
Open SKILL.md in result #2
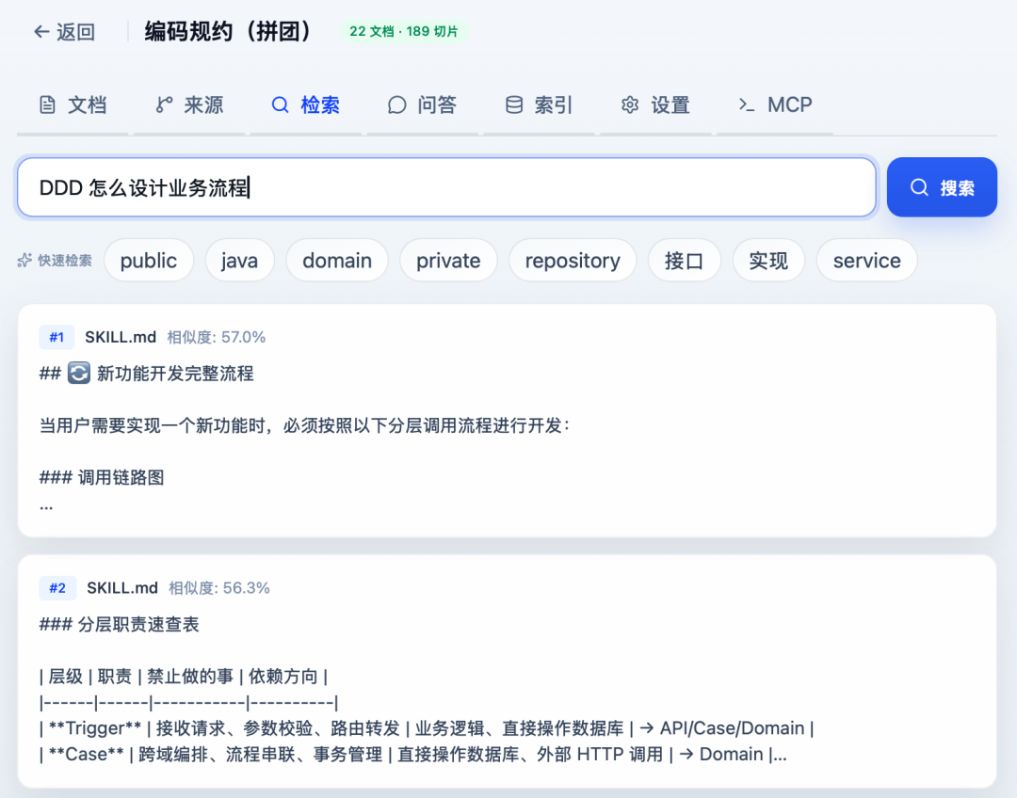[122, 588]
